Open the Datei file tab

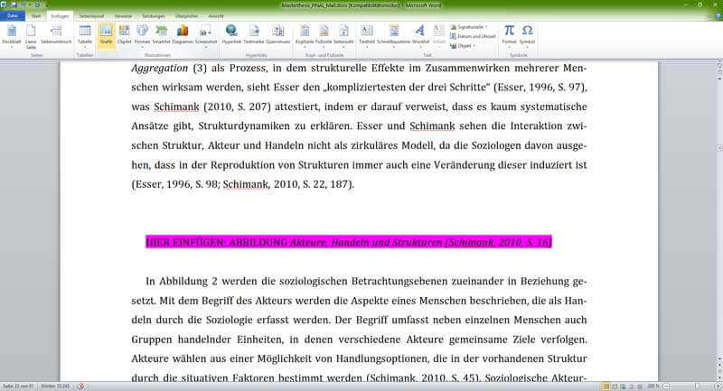click(13, 15)
